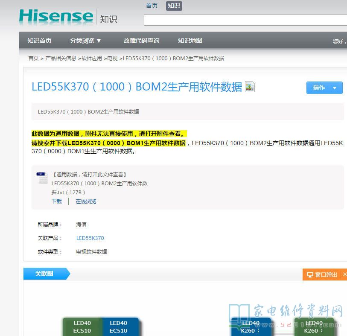Click the 软件应用 breadcrumb link
Image resolution: width=347 pixels, height=336 pixels.
(x=92, y=58)
